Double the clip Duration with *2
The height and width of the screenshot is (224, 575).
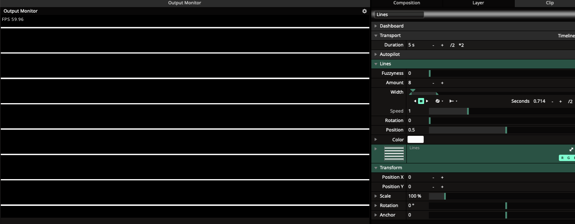pyautogui.click(x=461, y=45)
